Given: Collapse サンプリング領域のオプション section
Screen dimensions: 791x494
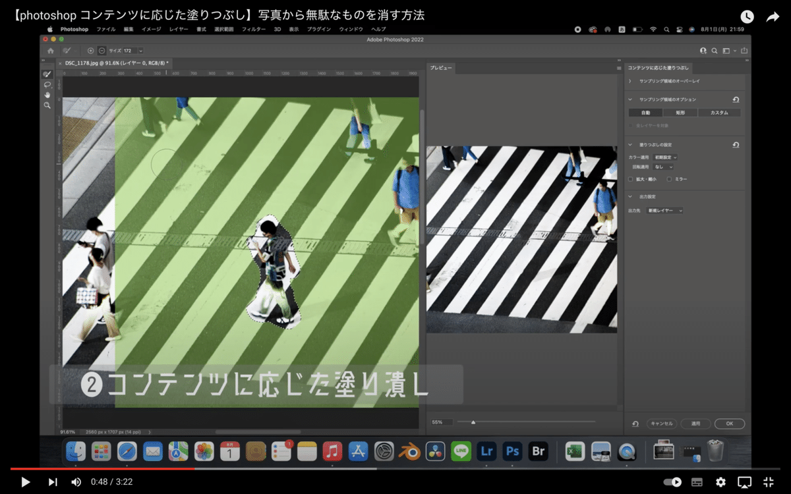Looking at the screenshot, I should (630, 99).
